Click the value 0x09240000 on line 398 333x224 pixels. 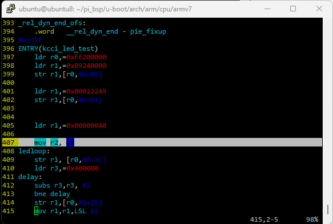coord(86,66)
